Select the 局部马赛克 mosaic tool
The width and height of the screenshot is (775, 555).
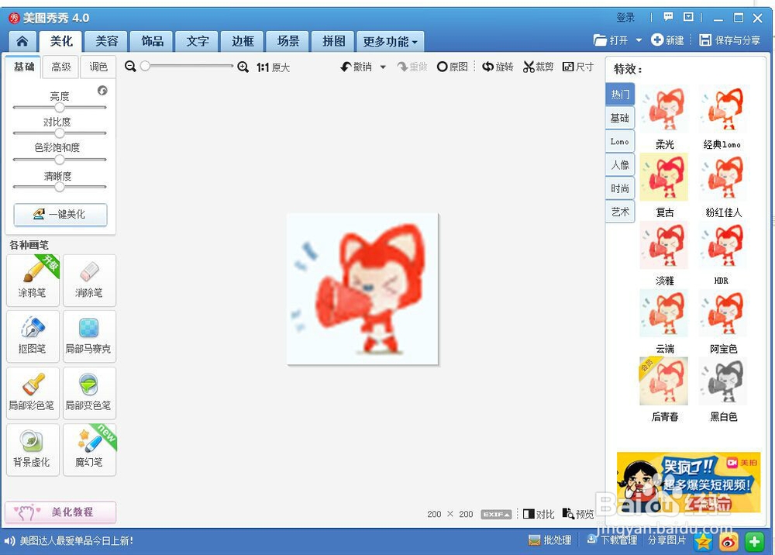click(89, 336)
